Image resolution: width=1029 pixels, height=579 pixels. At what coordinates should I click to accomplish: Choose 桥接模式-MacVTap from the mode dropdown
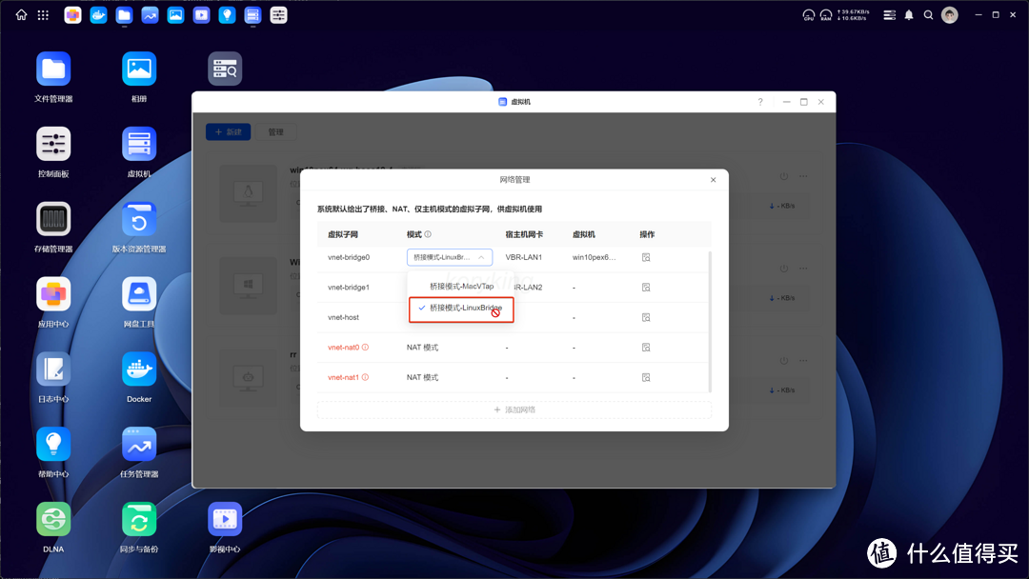[x=461, y=285]
